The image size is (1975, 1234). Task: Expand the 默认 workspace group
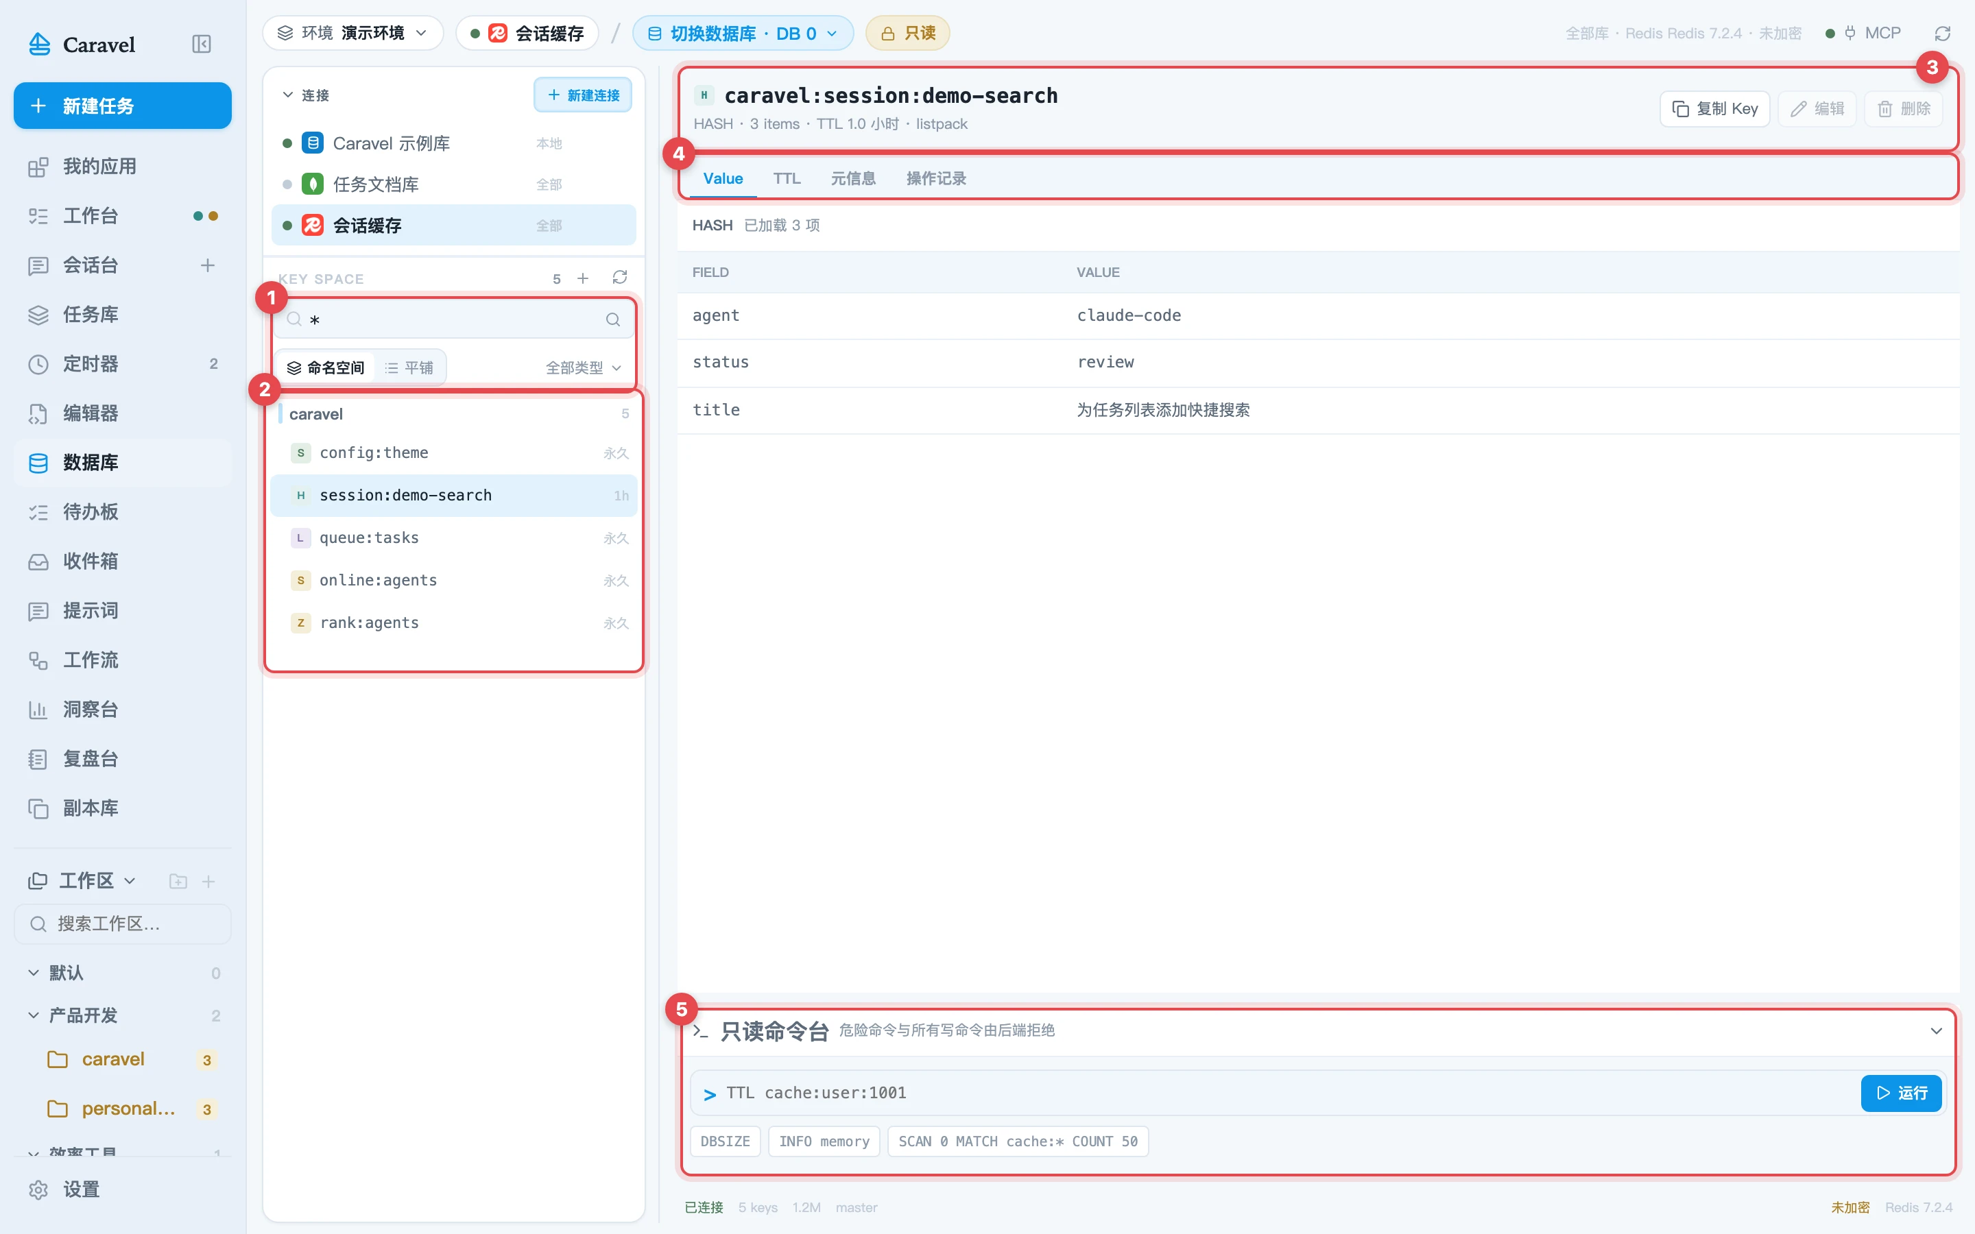(x=34, y=973)
